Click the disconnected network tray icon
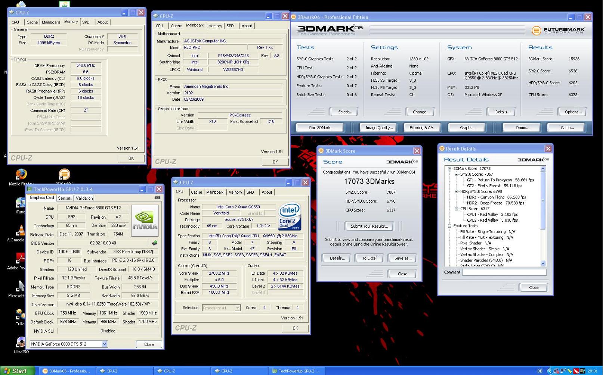603x375 pixels. 556,371
